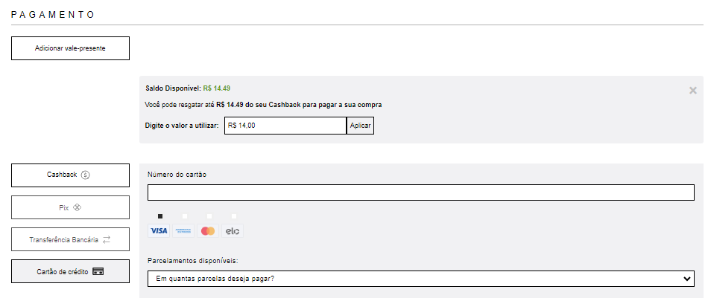Click the coin icon on the Cashback option
Image resolution: width=708 pixels, height=298 pixels.
coord(85,175)
